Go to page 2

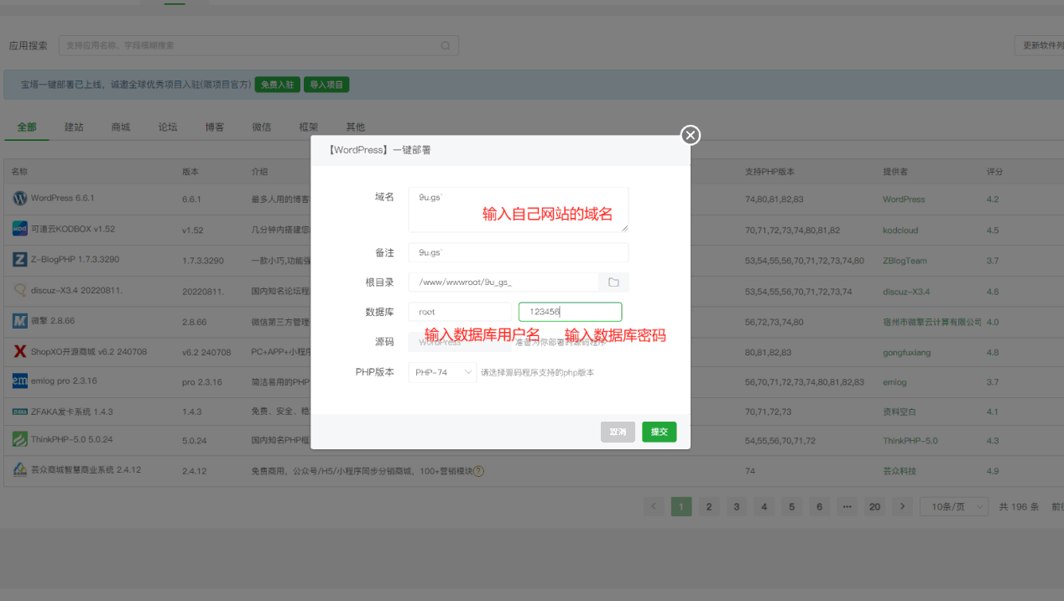[x=709, y=506]
